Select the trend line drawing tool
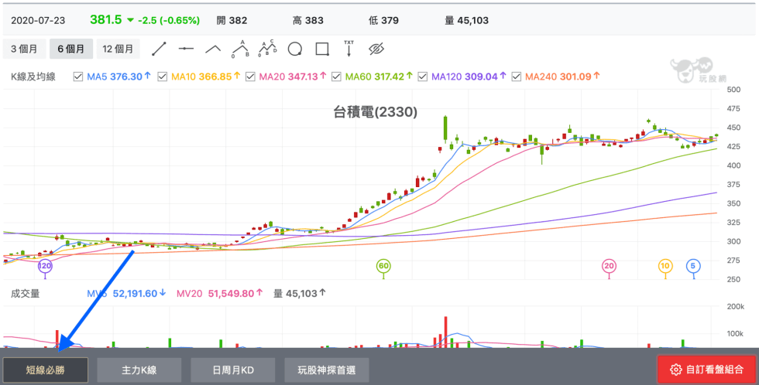 point(159,49)
